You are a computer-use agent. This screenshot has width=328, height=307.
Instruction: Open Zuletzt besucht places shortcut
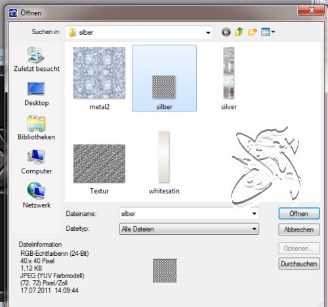click(x=37, y=59)
